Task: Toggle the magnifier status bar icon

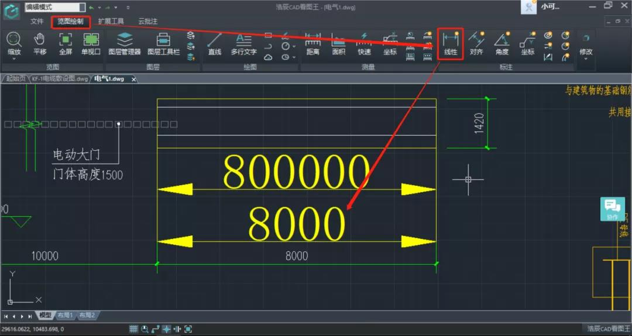Action: click(145, 329)
